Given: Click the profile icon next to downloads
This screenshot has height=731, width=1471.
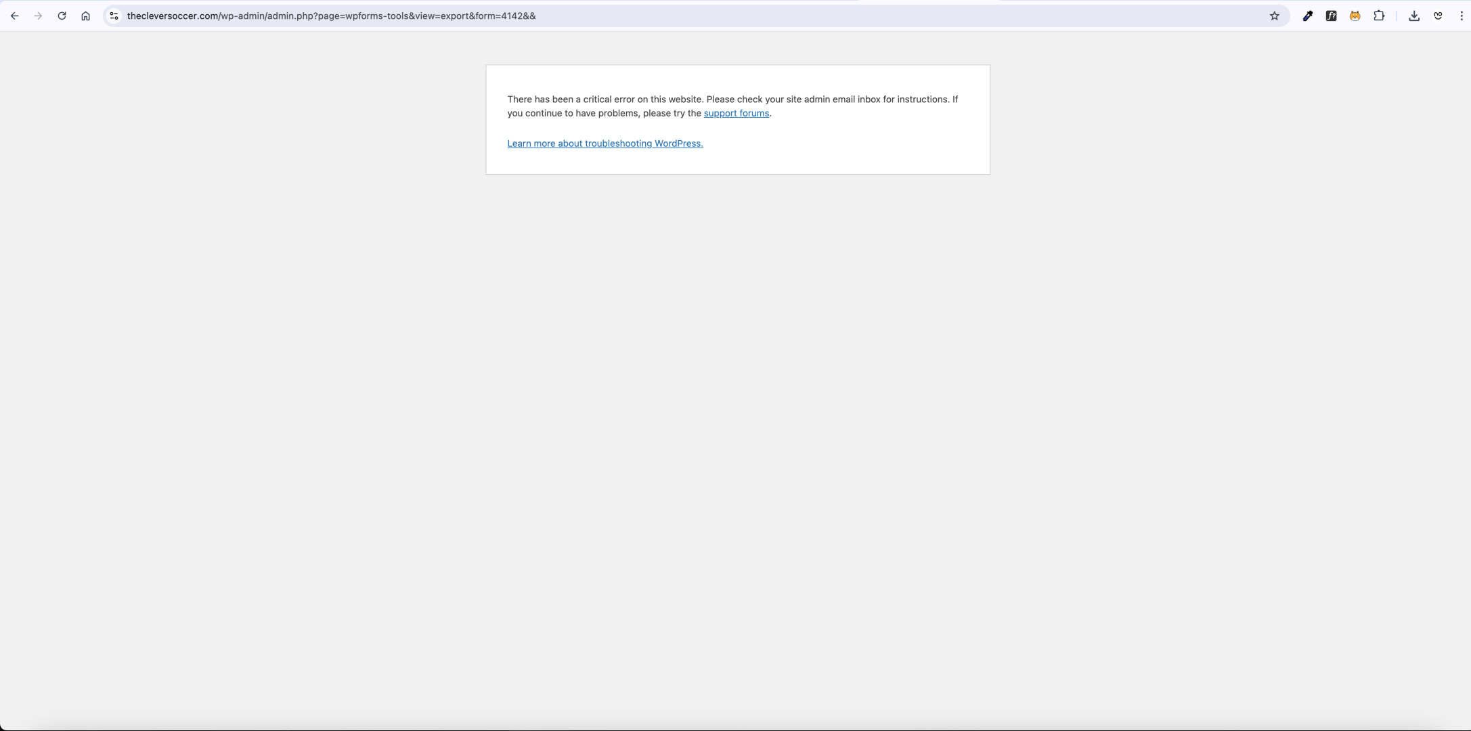Looking at the screenshot, I should 1438,16.
